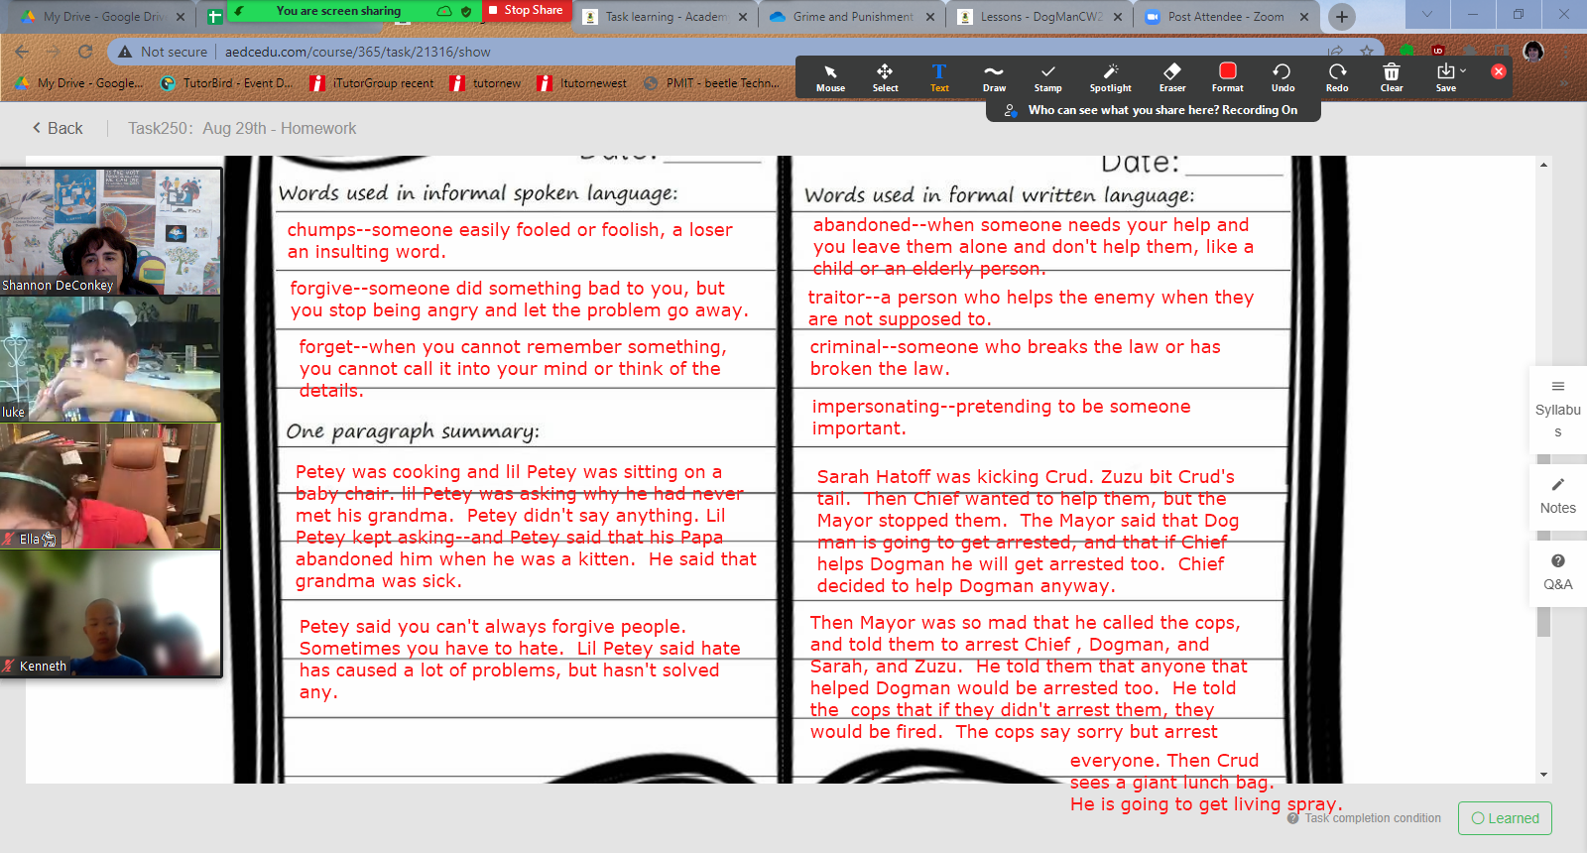Image resolution: width=1587 pixels, height=853 pixels.
Task: Open Who can see what you share
Action: coord(1154,110)
